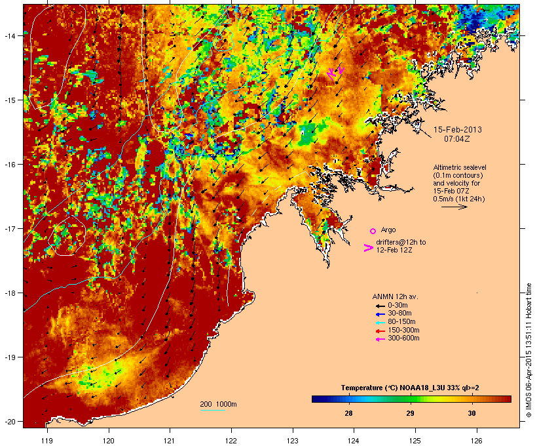Click the magenta Argo circle symbol
The image size is (537, 446).
pyautogui.click(x=373, y=232)
